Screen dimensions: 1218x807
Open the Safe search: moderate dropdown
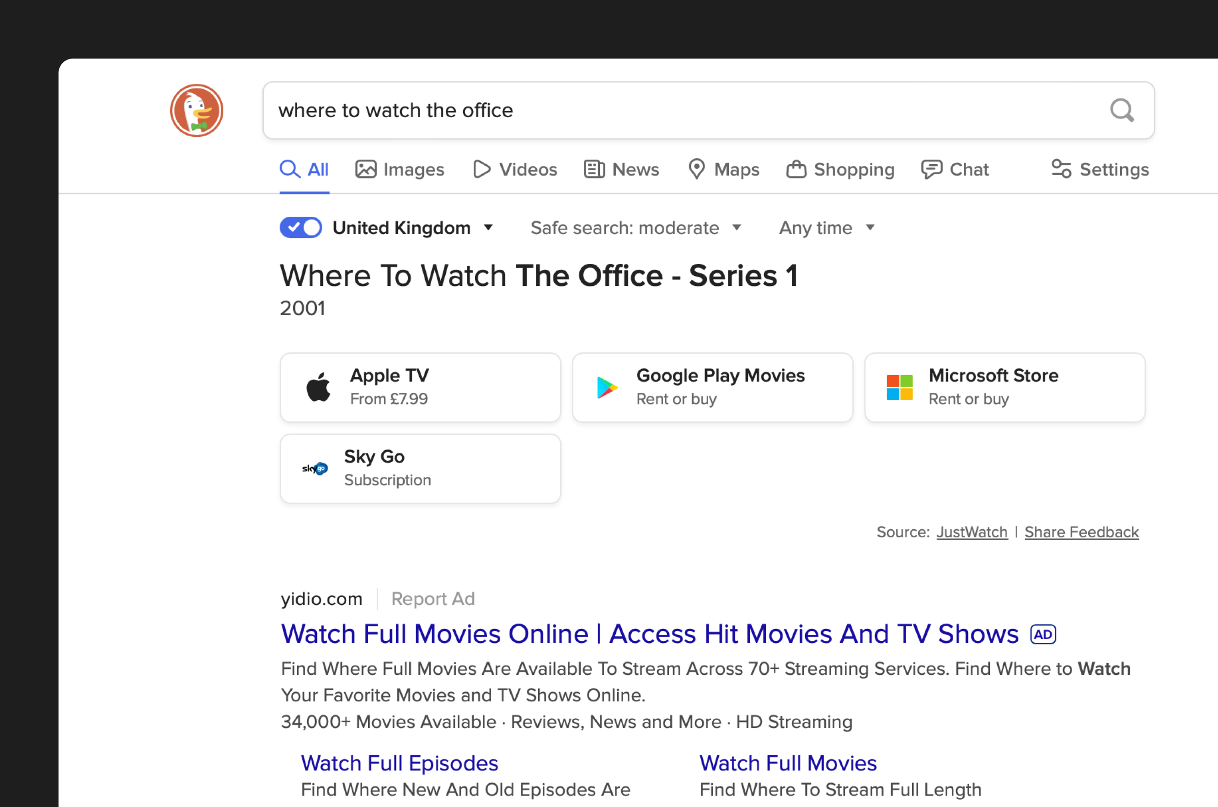pos(636,227)
